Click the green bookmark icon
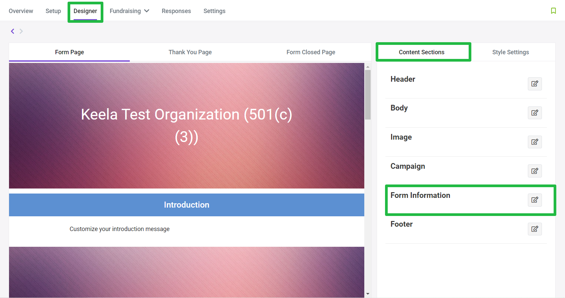This screenshot has width=565, height=298. [x=553, y=11]
